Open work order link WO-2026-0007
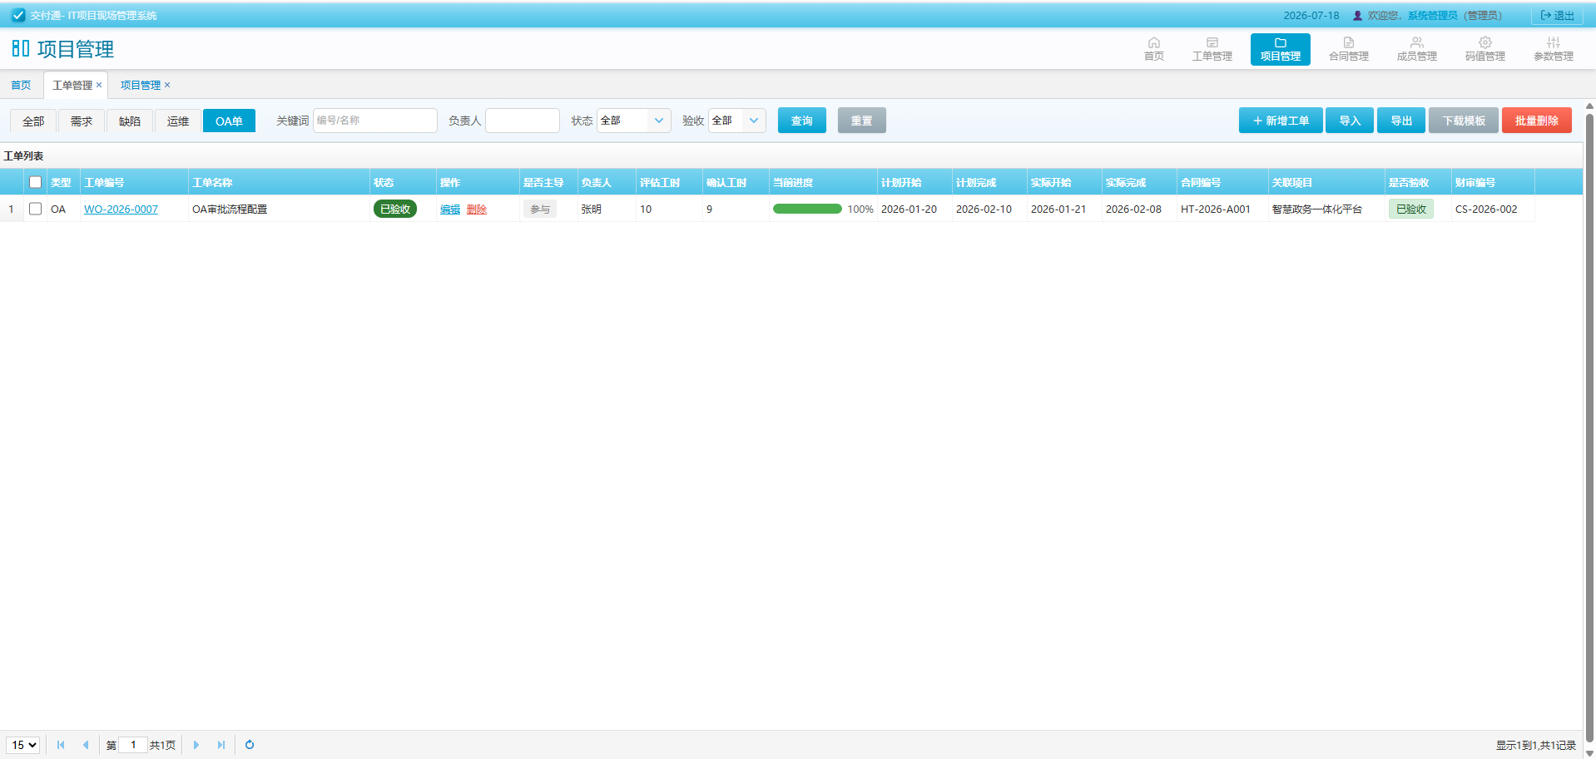This screenshot has width=1596, height=759. click(121, 209)
